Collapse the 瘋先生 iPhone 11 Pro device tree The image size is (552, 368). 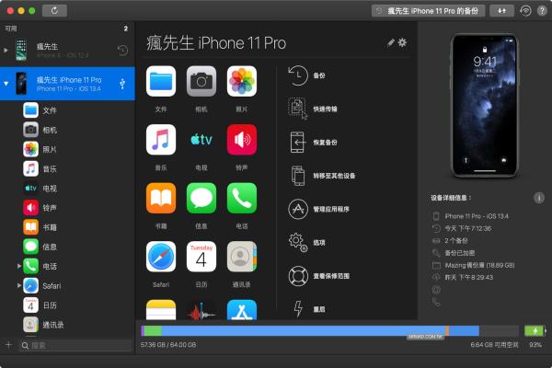coord(6,84)
